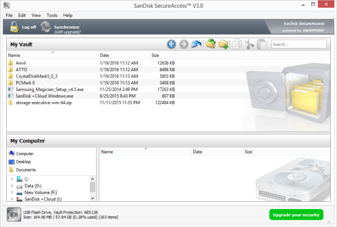337x227 pixels.
Task: Expand the New Volume (F:) node
Action: [x=12, y=192]
